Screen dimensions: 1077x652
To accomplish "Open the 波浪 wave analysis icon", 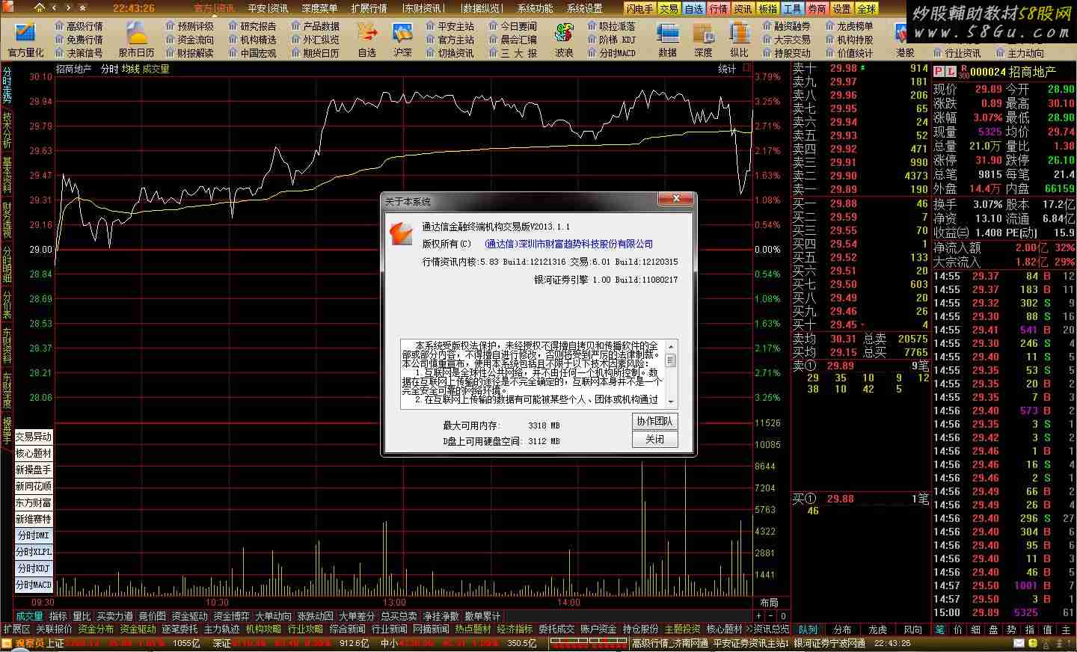I will point(564,39).
